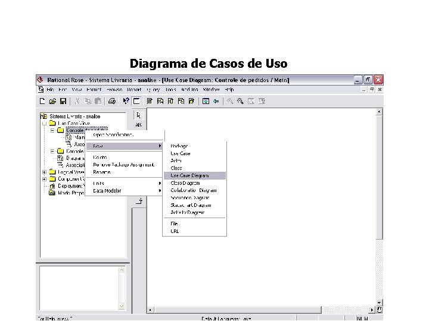
Task: Expand the Units submenu entry
Action: tap(125, 184)
